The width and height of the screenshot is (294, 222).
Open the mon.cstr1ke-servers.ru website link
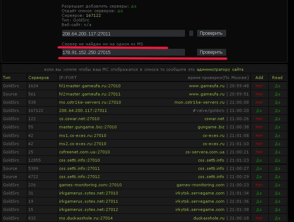[x=199, y=102]
